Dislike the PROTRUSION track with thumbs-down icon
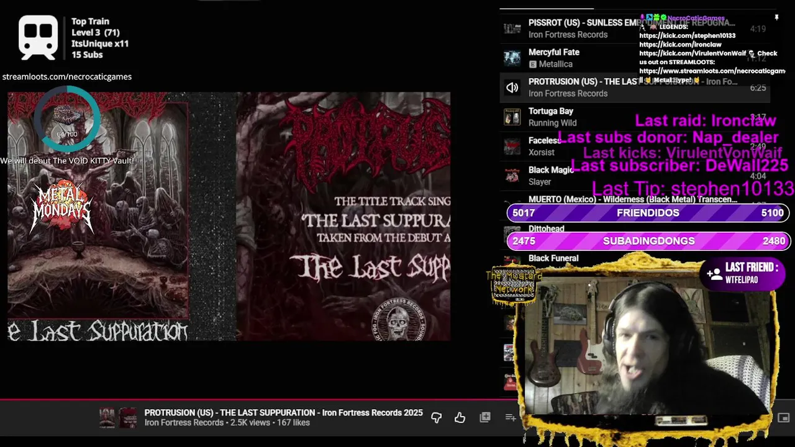 point(436,418)
